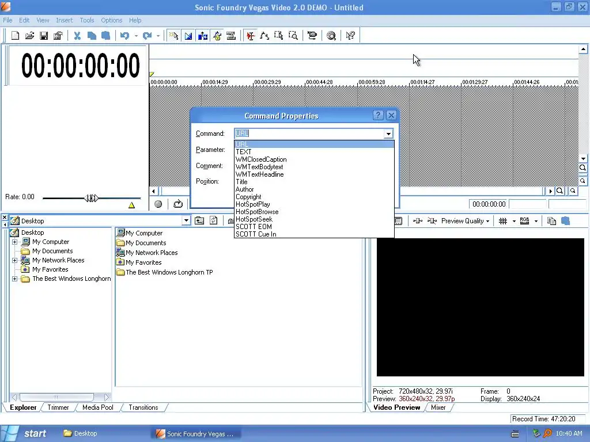Toggle the grid overlay in video preview
The image size is (590, 442).
pyautogui.click(x=503, y=221)
